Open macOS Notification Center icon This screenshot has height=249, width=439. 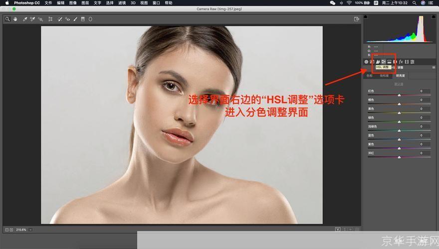click(431, 3)
